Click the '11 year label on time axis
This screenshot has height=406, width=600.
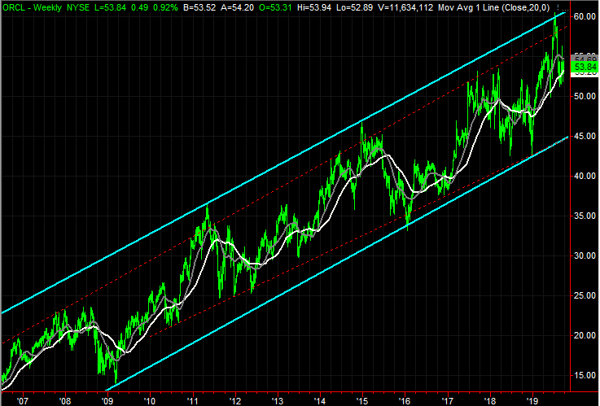192,400
